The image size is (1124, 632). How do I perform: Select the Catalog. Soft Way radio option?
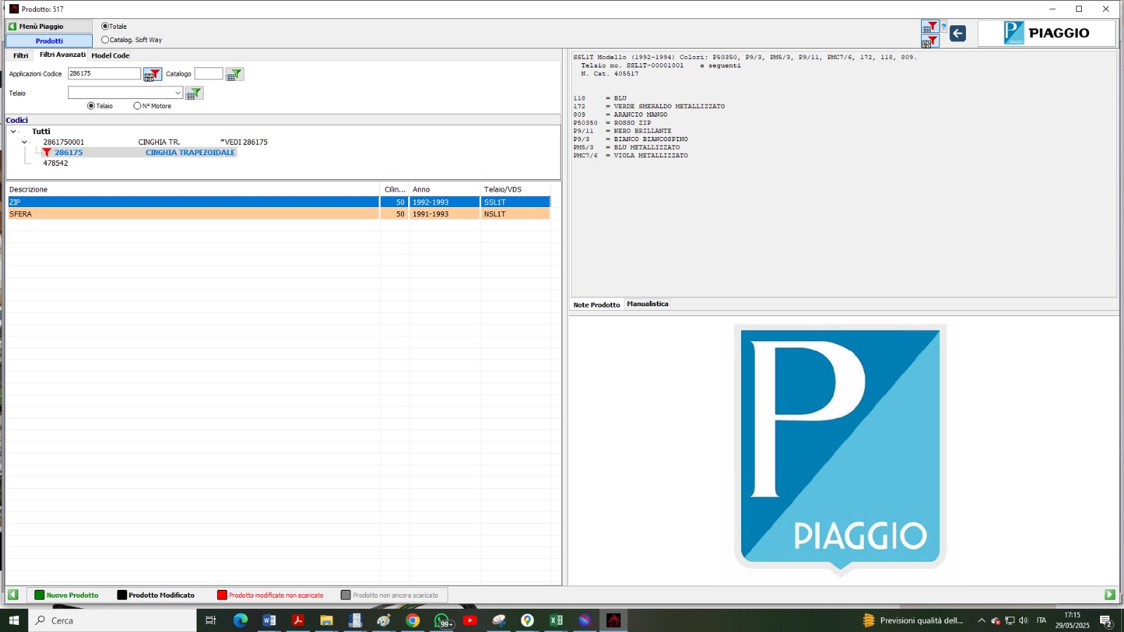pyautogui.click(x=105, y=40)
